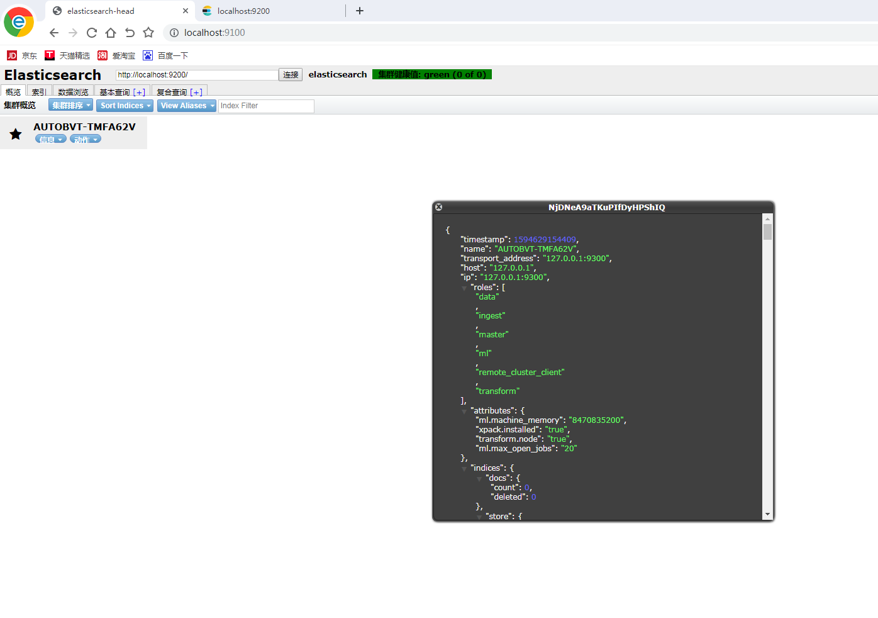Collapse the "roles" array in JSON
Viewport: 878px width, 618px height.
[x=465, y=288]
